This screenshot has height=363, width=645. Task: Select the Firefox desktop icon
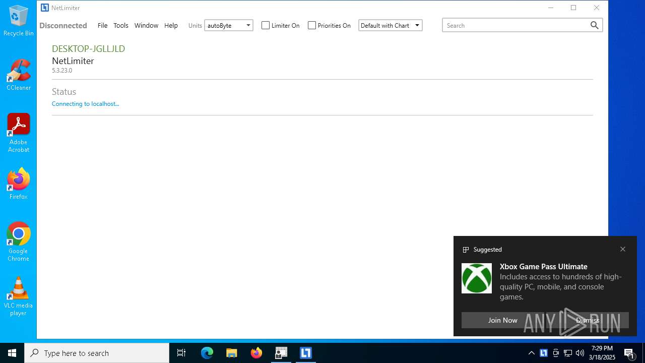click(x=19, y=184)
